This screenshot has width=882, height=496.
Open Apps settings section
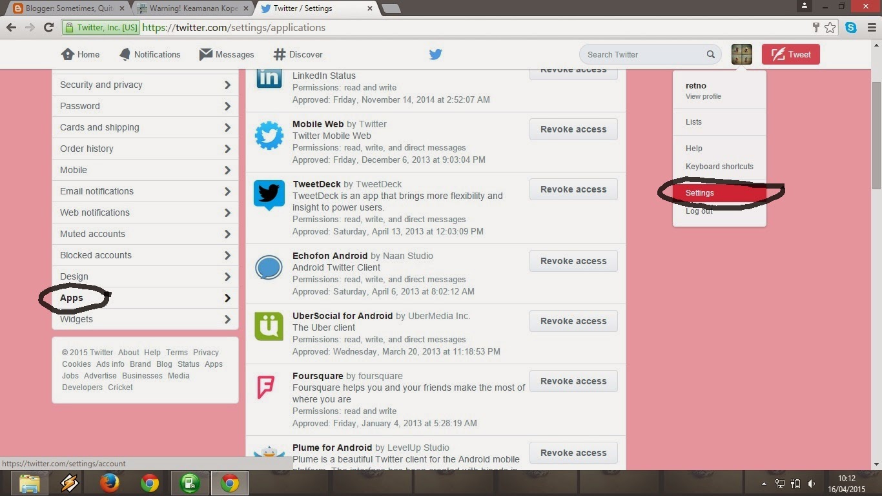click(145, 298)
